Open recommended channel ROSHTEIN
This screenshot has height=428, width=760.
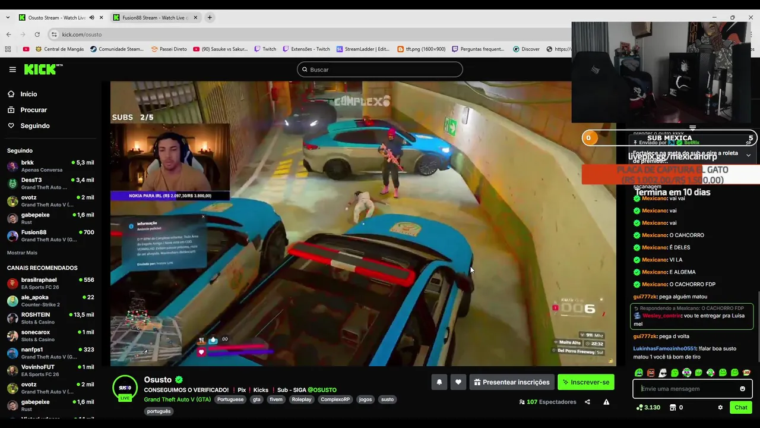click(50, 318)
